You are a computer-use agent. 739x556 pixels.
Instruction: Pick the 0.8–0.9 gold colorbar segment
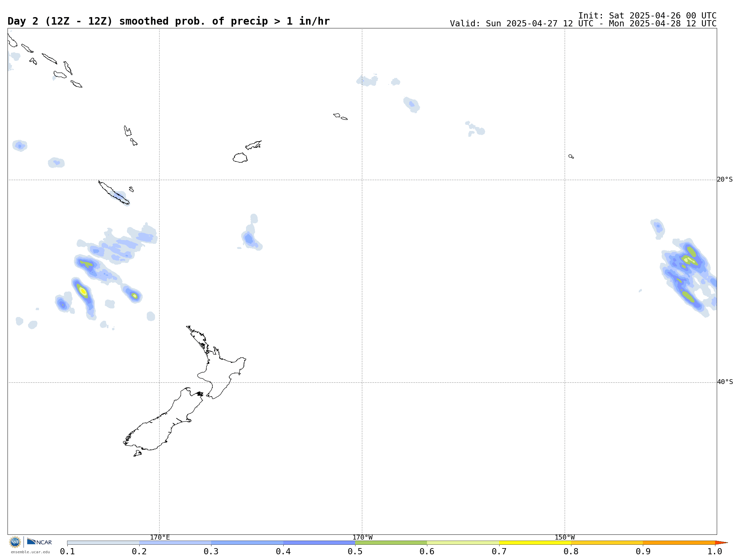coord(607,543)
